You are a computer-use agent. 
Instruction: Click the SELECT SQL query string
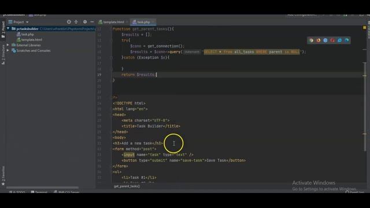tap(251, 51)
